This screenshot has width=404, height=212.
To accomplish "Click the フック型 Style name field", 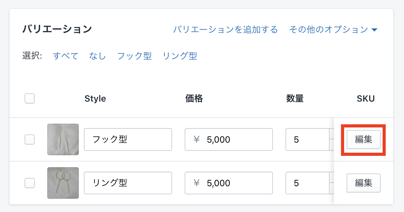I will 128,139.
